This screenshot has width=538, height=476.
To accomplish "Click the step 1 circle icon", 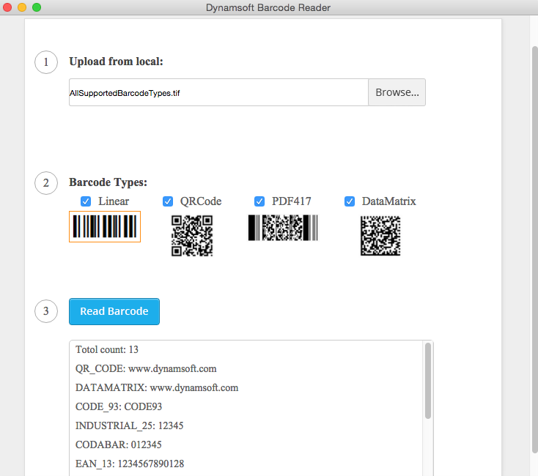I will 46,62.
